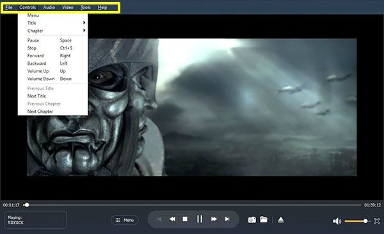384x234 pixels.
Task: Toggle fullscreen mode icon
Action: (x=377, y=221)
